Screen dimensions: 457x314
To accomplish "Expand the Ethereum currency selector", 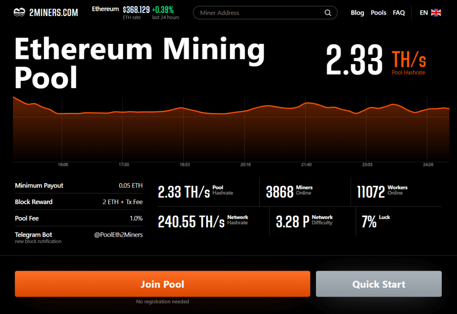I will pos(105,8).
